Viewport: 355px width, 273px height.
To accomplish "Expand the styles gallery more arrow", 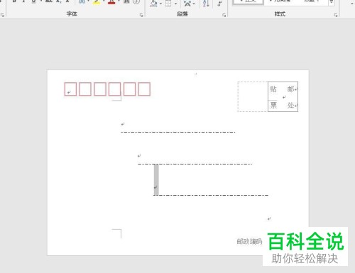I will point(332,2).
